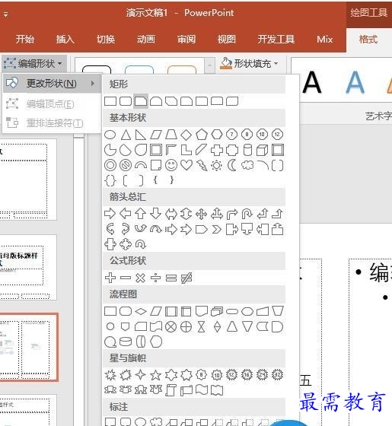392x426 pixels.
Task: Choose the plus sign in 公式形状
Action: pyautogui.click(x=110, y=278)
